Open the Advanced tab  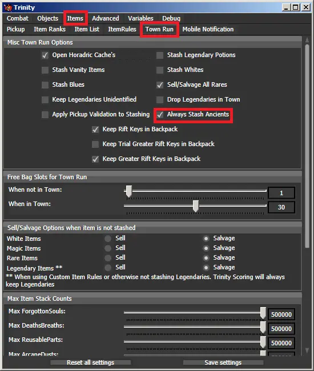click(x=105, y=18)
